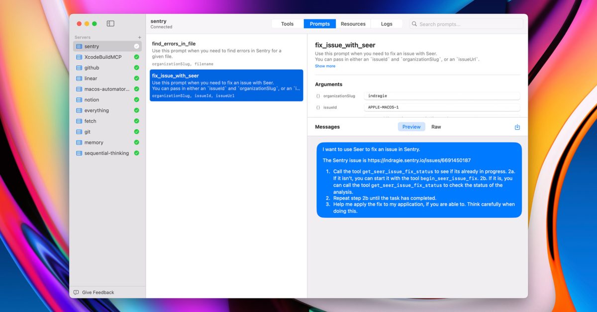Screen dimensions: 597x312
Task: Select the Prompts tab
Action: coord(320,24)
